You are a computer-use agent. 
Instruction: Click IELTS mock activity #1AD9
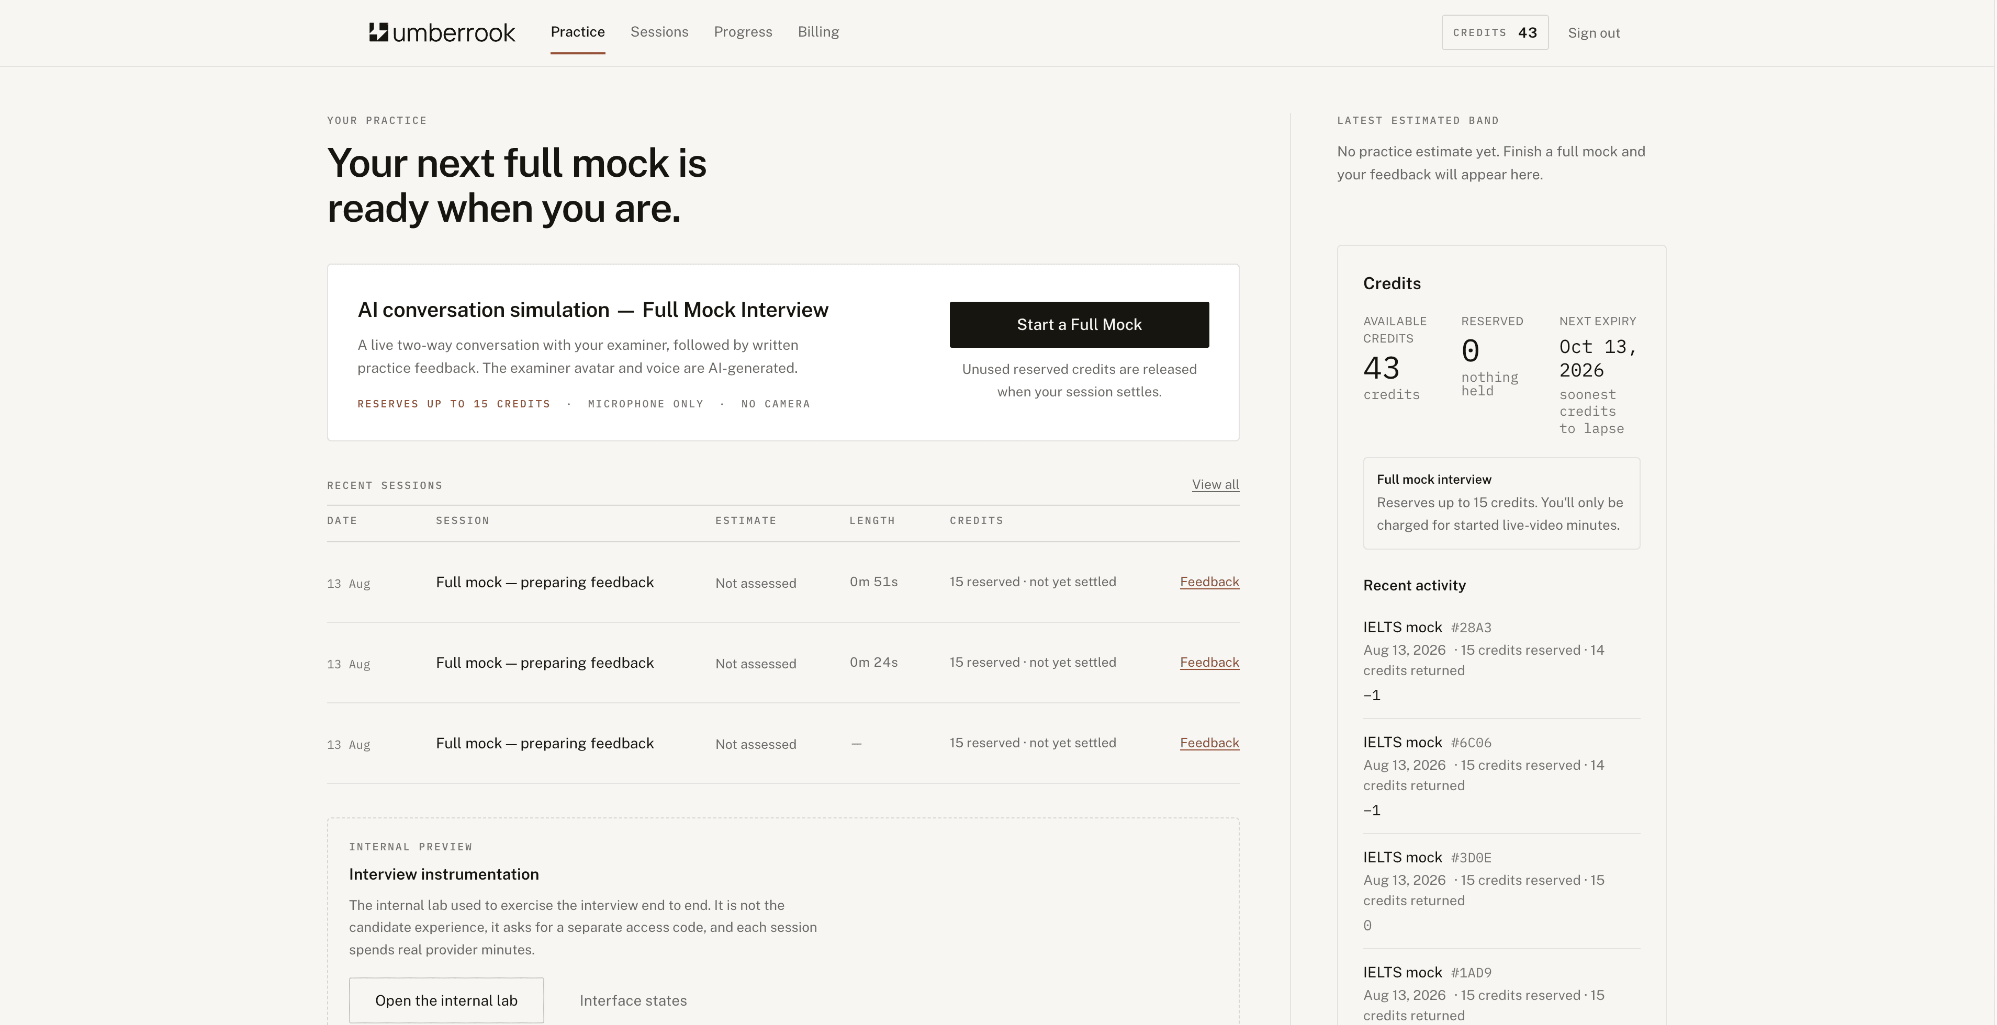point(1501,994)
